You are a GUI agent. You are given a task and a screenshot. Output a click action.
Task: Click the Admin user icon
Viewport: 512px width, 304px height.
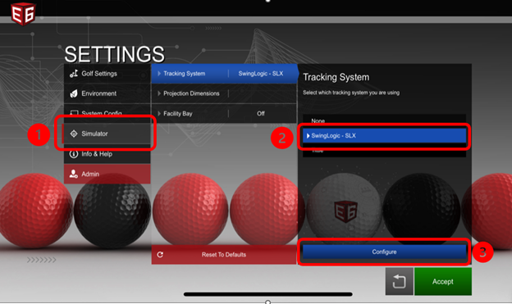click(x=74, y=174)
